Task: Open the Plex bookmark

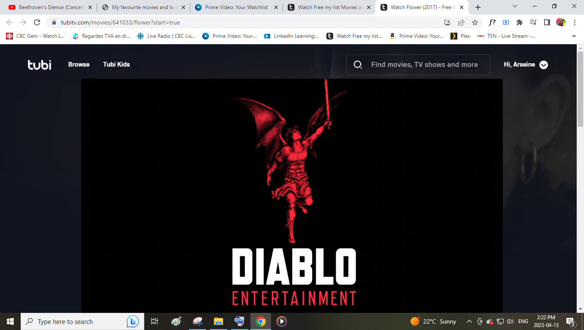Action: tap(460, 36)
